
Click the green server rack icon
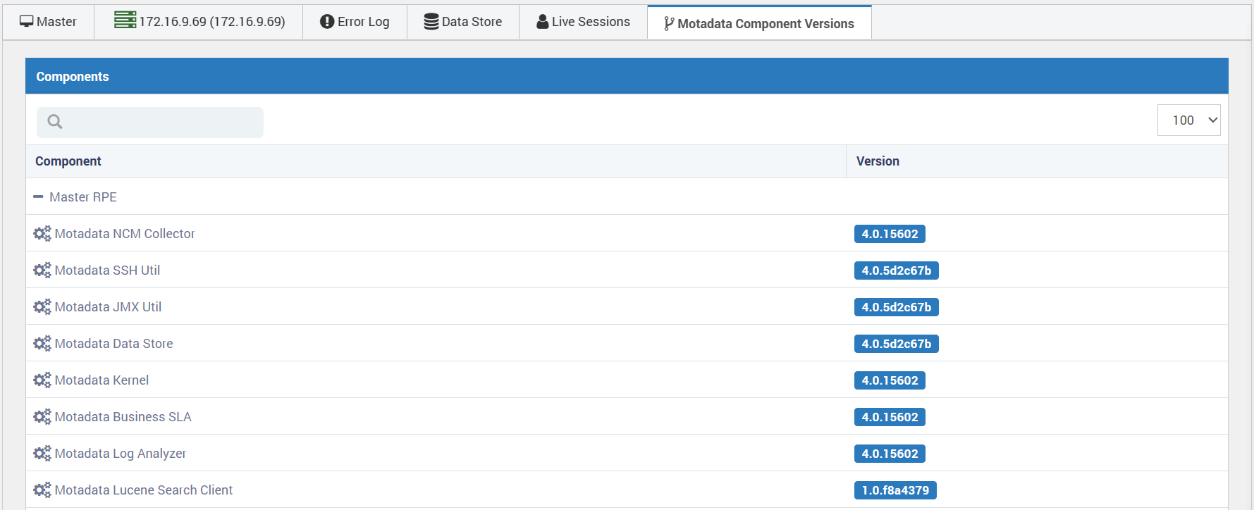click(x=125, y=20)
